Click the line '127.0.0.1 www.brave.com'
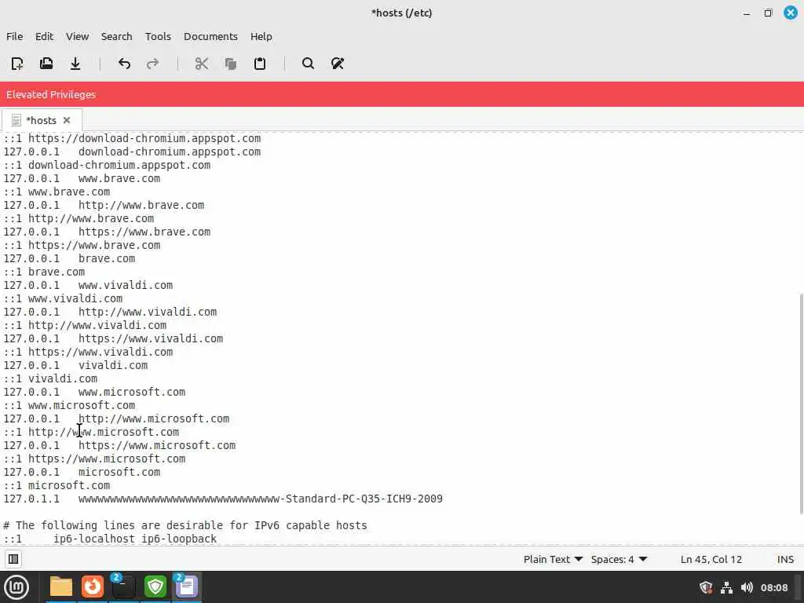Viewport: 804px width, 603px height. (x=82, y=178)
